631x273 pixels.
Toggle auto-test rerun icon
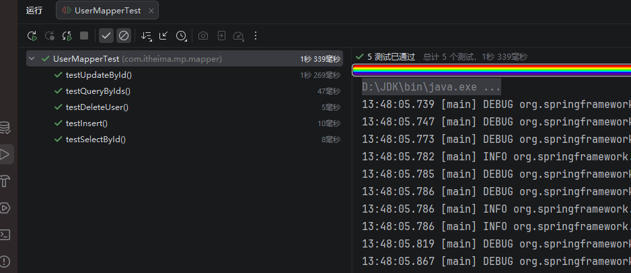coord(67,36)
